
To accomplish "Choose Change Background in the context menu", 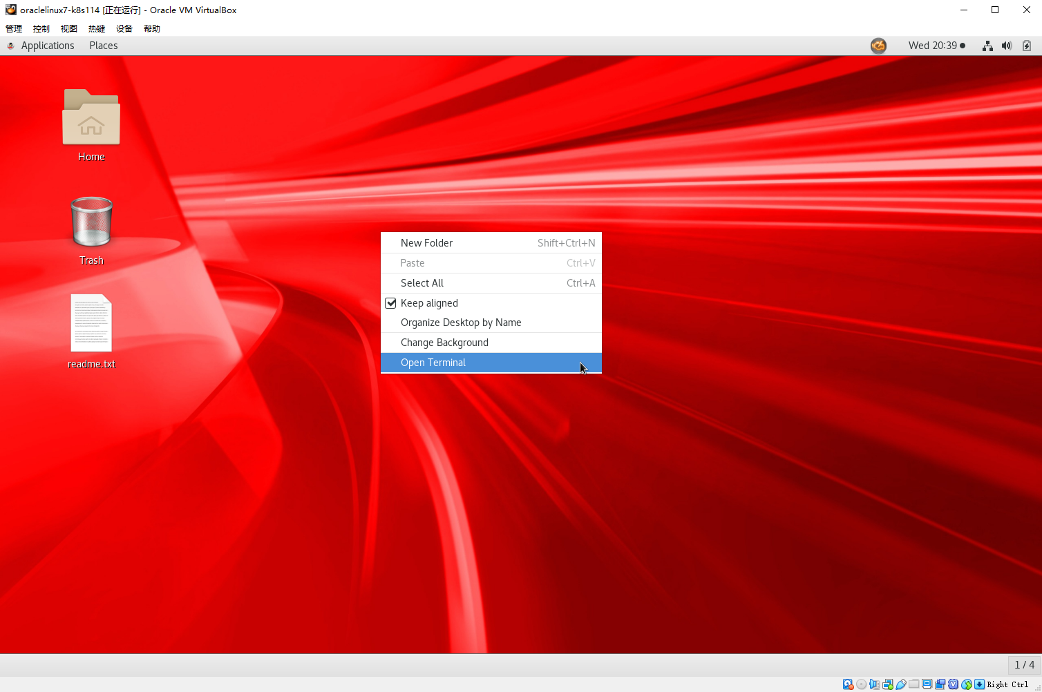I will (444, 342).
